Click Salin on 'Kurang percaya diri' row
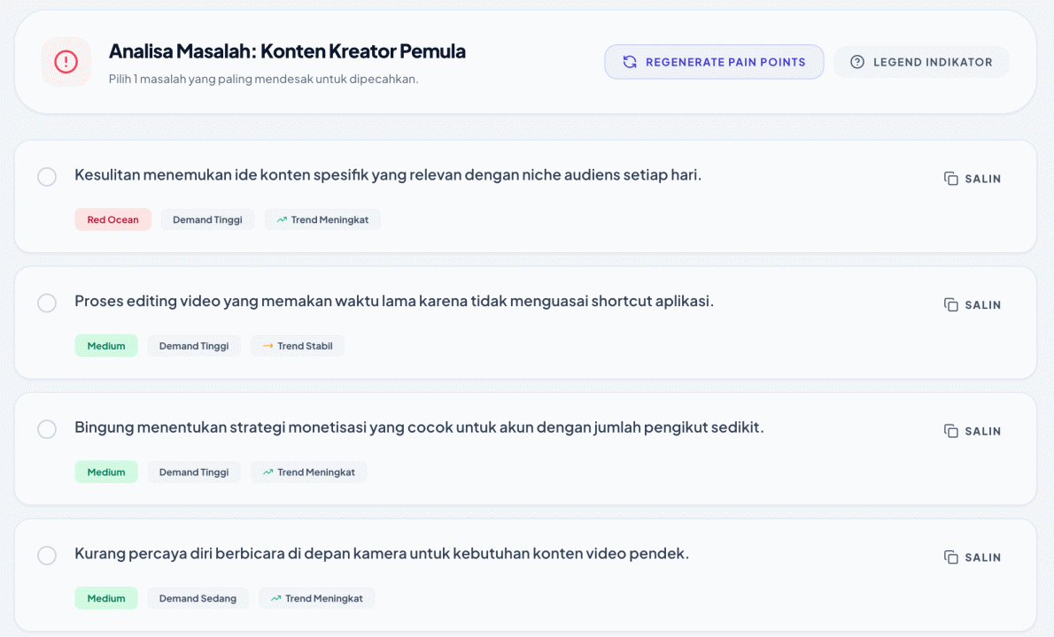Image resolution: width=1054 pixels, height=637 pixels. pos(973,557)
